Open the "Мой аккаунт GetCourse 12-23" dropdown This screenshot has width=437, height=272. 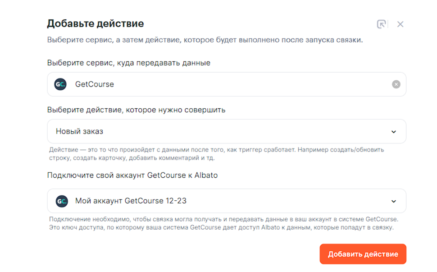point(226,201)
